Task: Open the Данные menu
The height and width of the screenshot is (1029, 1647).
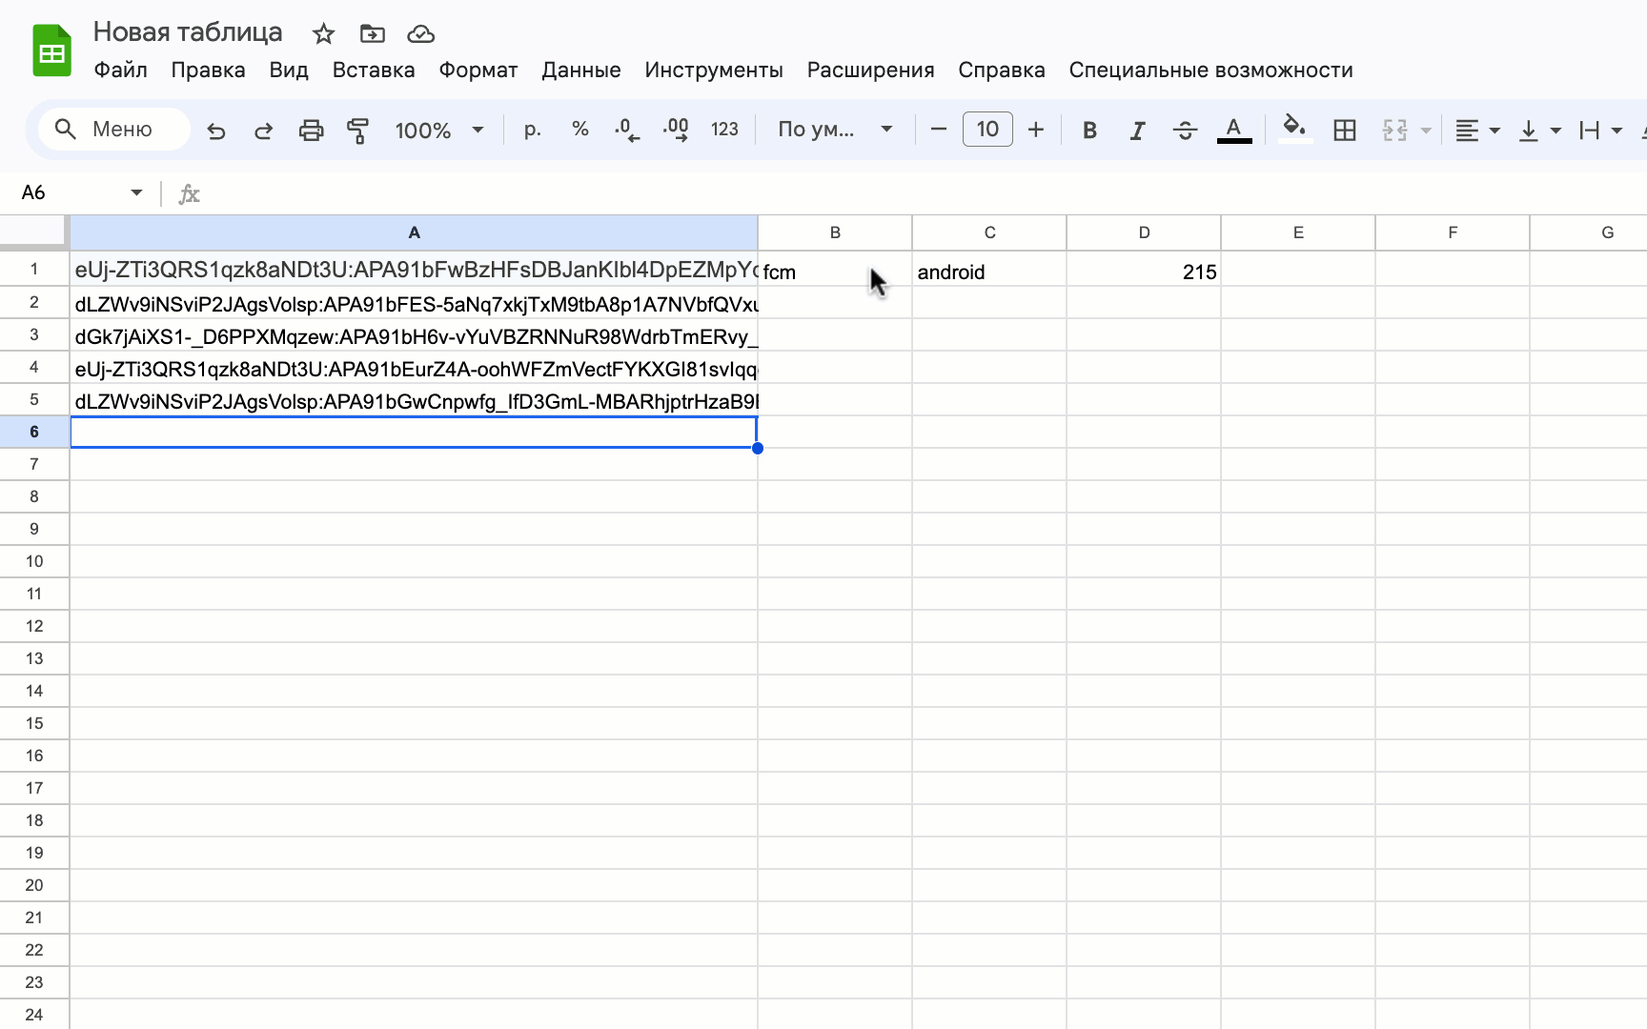Action: pyautogui.click(x=581, y=70)
